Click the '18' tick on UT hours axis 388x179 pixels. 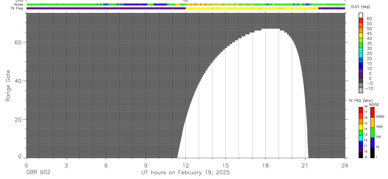pyautogui.click(x=265, y=165)
